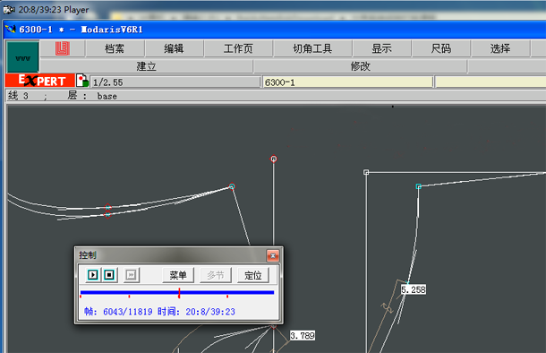Close the 控制 dialog

tap(273, 255)
